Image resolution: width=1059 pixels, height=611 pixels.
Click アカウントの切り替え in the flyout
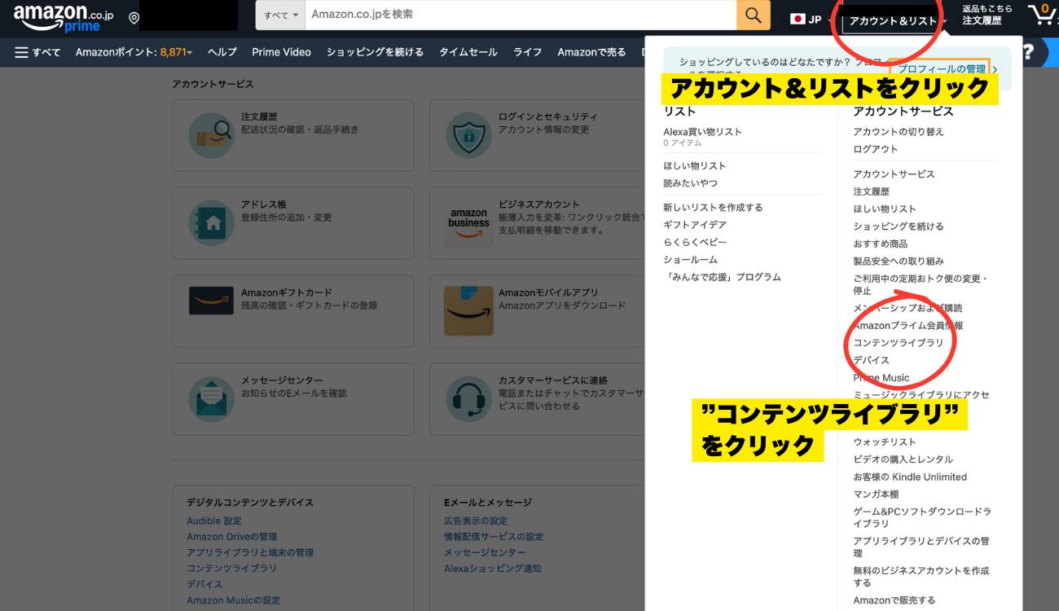pos(899,132)
